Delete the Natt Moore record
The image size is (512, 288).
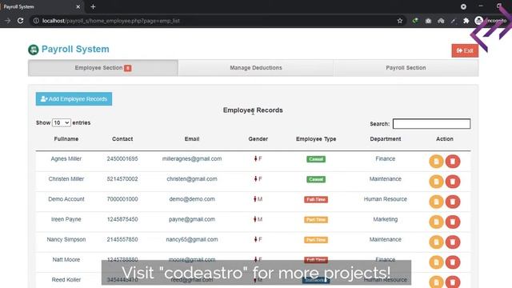453,262
